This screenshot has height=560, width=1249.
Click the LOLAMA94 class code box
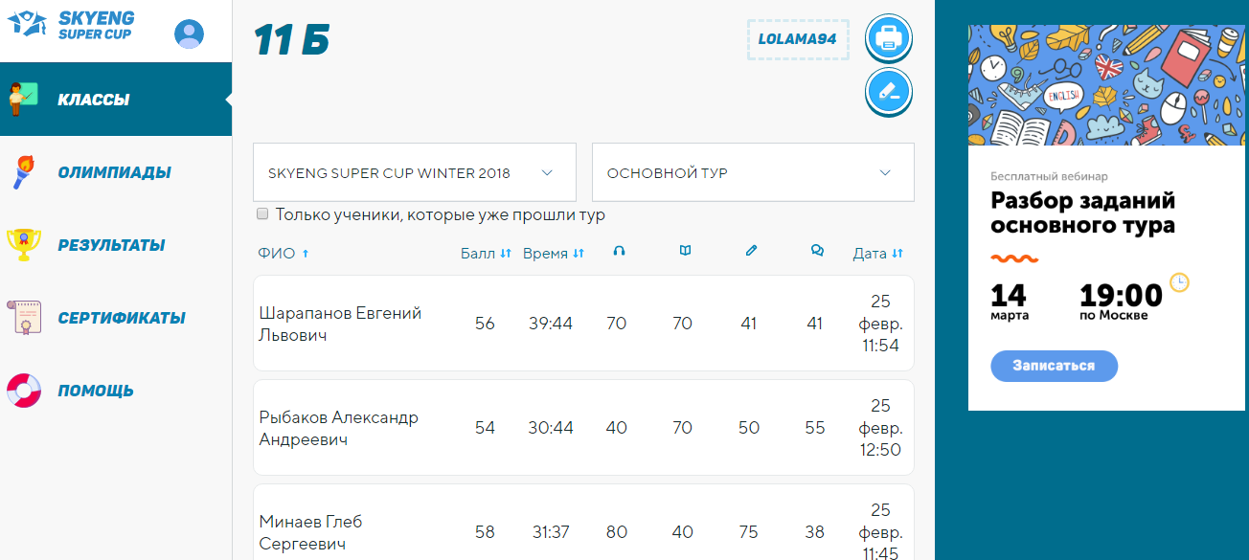798,39
